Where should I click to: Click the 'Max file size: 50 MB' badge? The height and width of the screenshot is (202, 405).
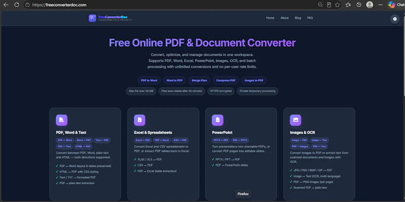[x=141, y=91]
